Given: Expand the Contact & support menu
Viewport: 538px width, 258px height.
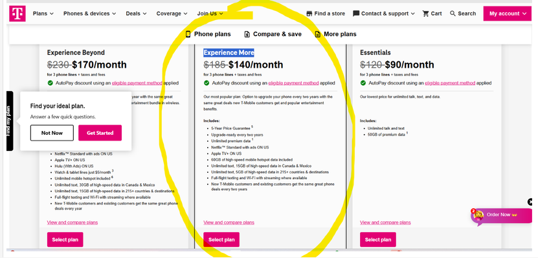Looking at the screenshot, I should [385, 14].
